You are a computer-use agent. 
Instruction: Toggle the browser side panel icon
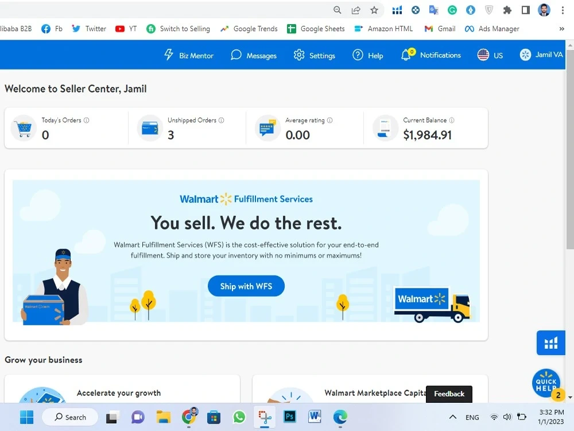tap(526, 10)
